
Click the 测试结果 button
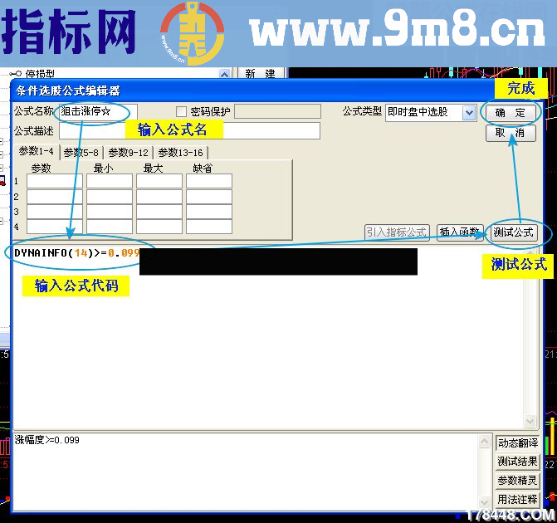click(517, 462)
